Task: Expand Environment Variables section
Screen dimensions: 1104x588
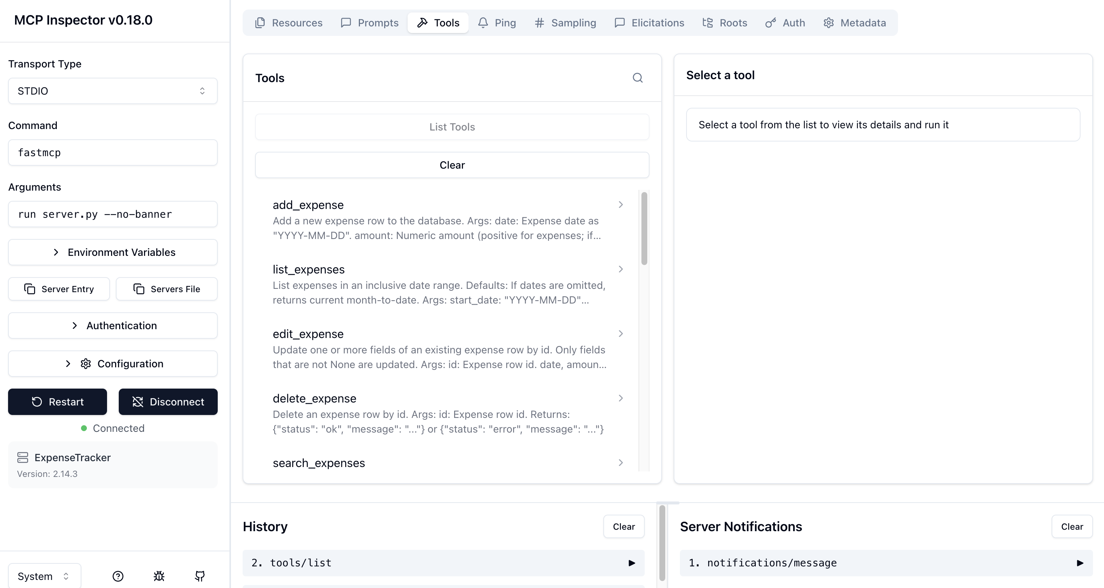Action: point(113,252)
